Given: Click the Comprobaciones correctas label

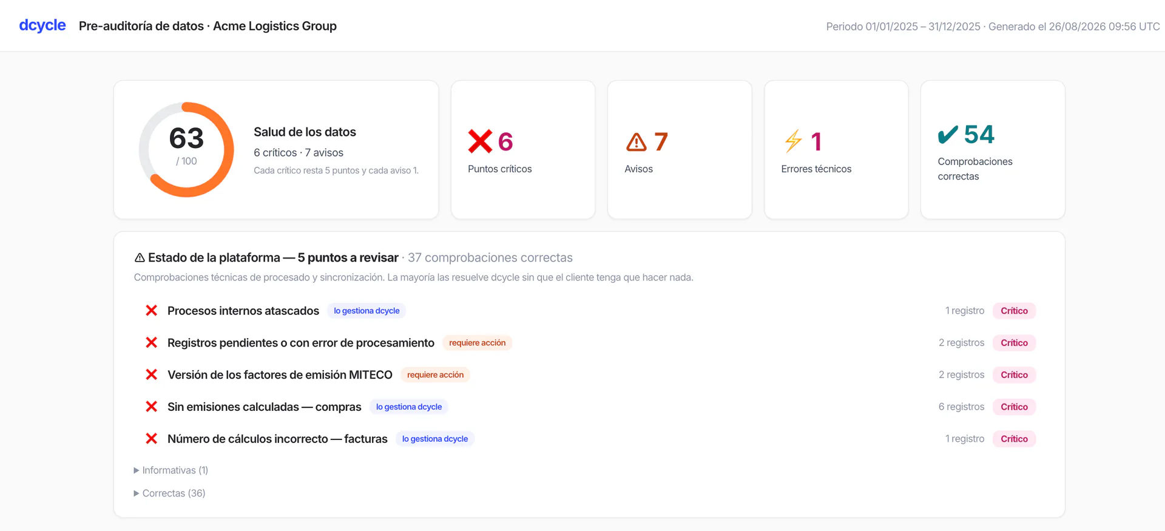Looking at the screenshot, I should (975, 169).
